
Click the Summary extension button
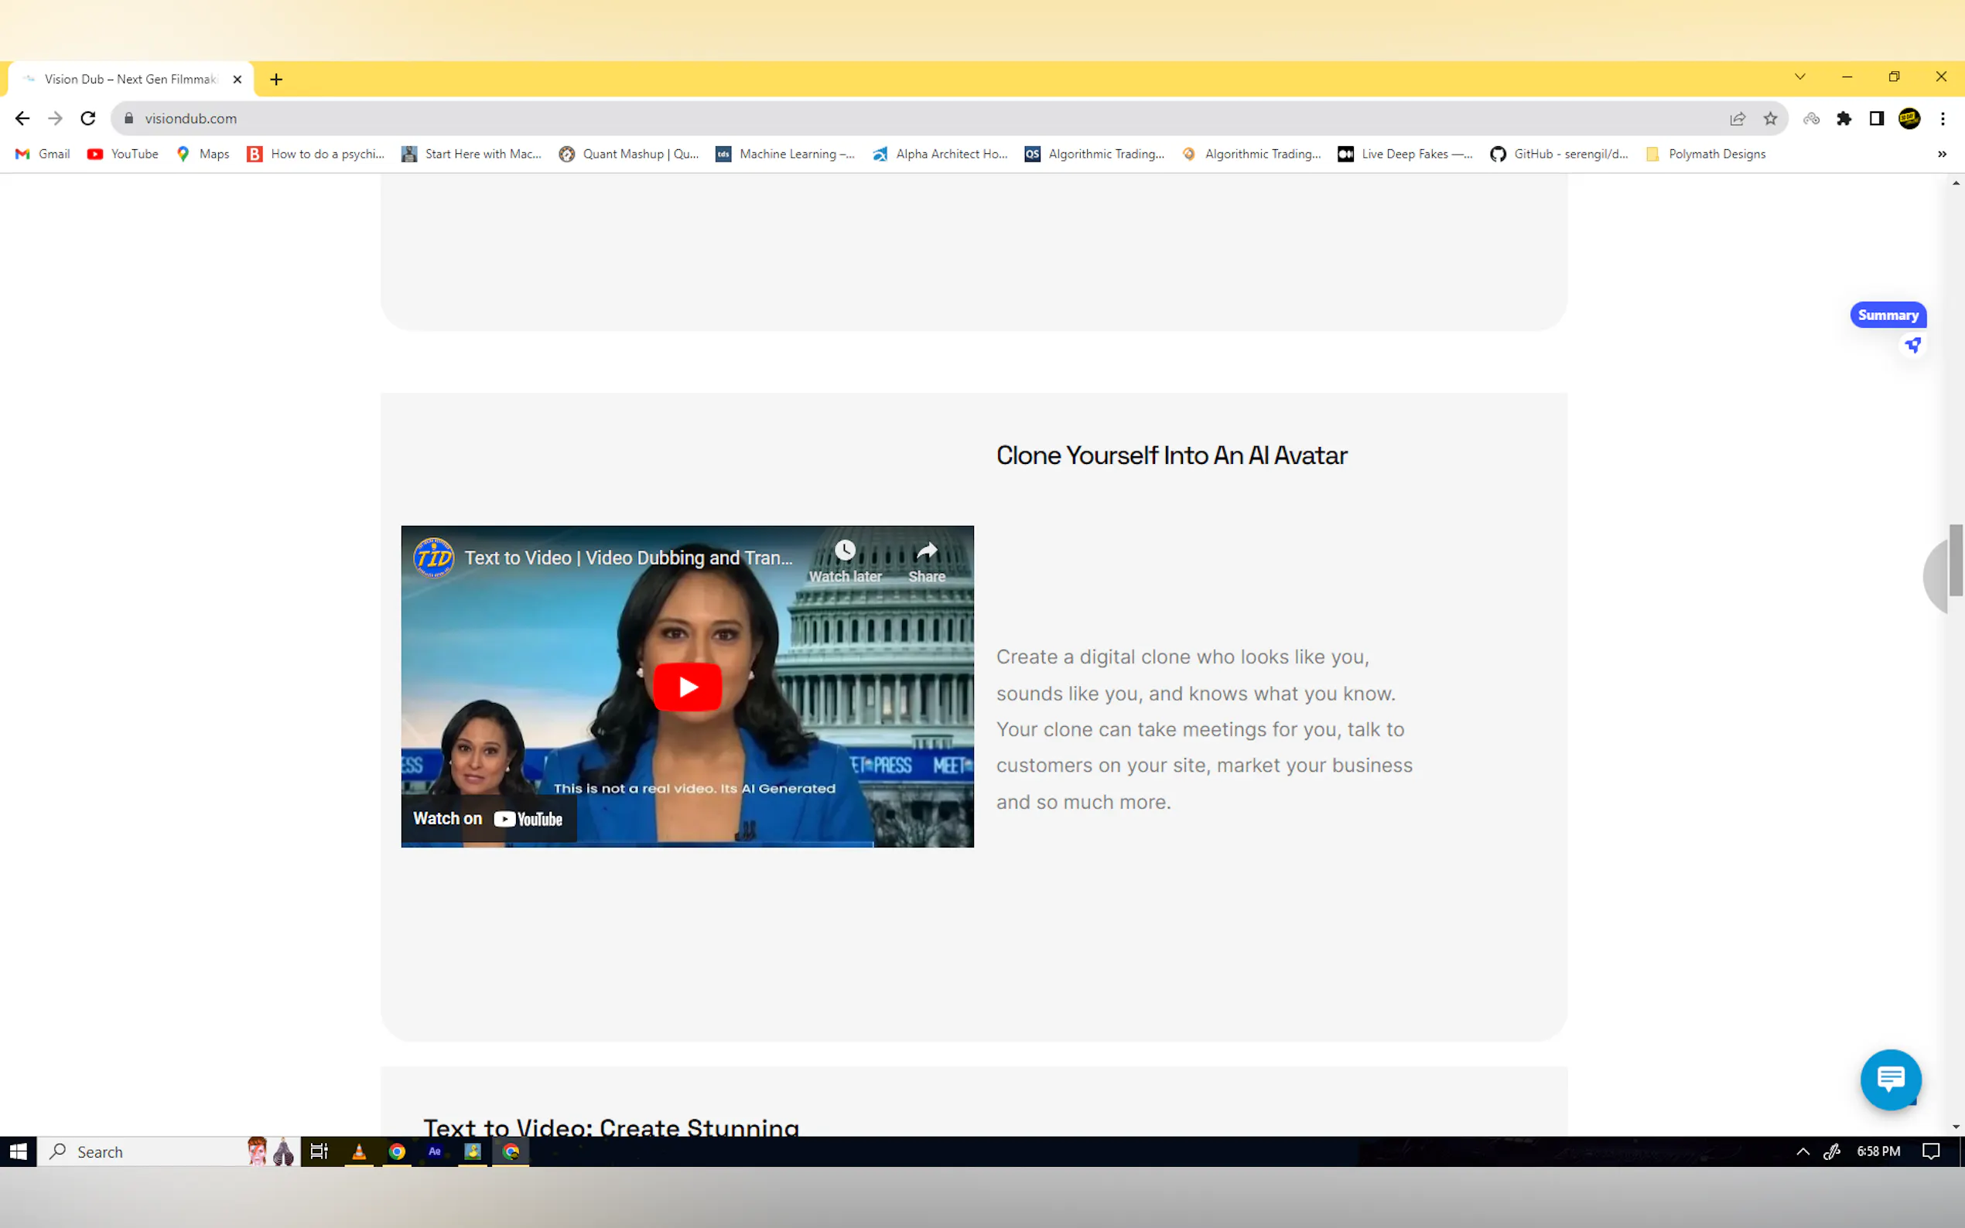1887,316
